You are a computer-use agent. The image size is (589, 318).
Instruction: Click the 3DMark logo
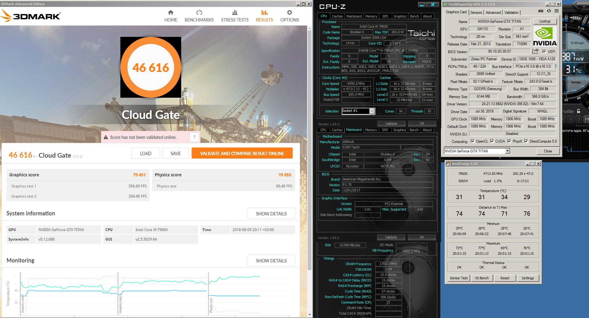[30, 15]
